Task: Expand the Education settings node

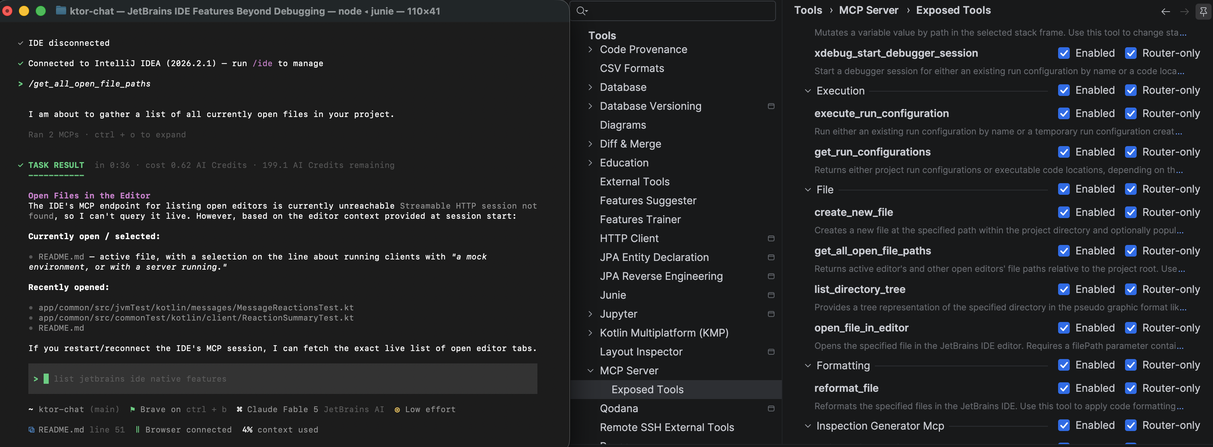Action: pos(591,163)
